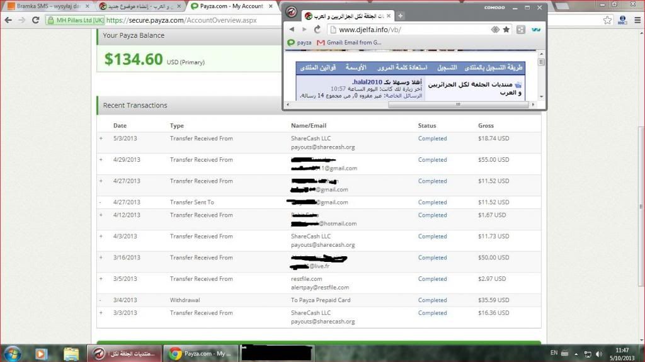
Task: Launch Windows Media Player from taskbar
Action: coord(41,353)
